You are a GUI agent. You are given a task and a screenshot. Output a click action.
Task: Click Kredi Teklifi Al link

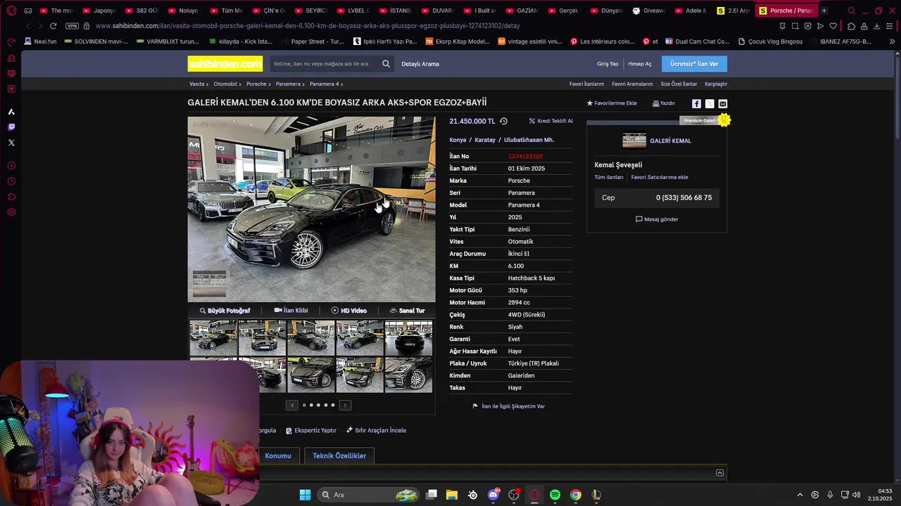pyautogui.click(x=550, y=121)
